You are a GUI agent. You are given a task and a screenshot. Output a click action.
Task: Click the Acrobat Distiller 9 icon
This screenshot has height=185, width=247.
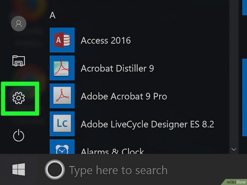point(62,68)
